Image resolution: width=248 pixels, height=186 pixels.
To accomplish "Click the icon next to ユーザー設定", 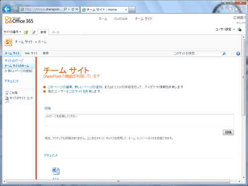I will coord(240,29).
